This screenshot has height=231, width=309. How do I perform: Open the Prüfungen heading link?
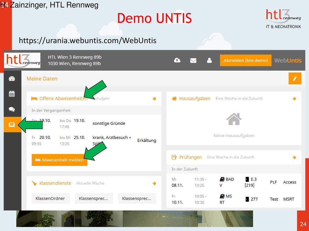[x=191, y=157]
